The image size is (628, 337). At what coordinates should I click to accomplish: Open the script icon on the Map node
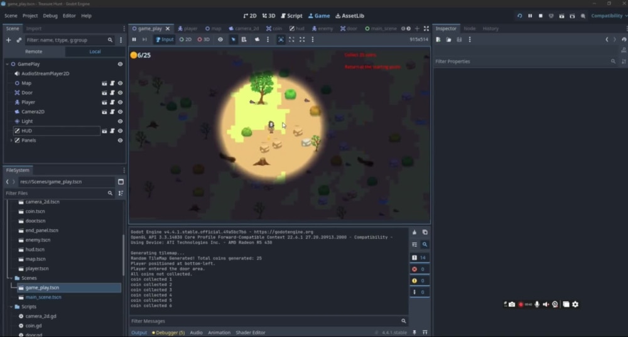coord(112,83)
